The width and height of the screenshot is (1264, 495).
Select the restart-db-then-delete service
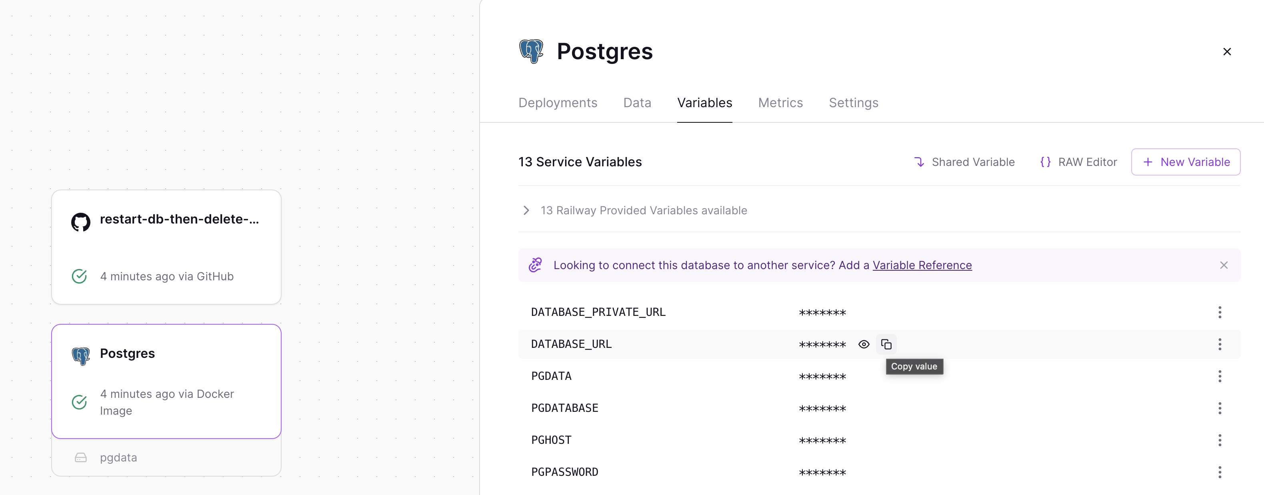(166, 247)
